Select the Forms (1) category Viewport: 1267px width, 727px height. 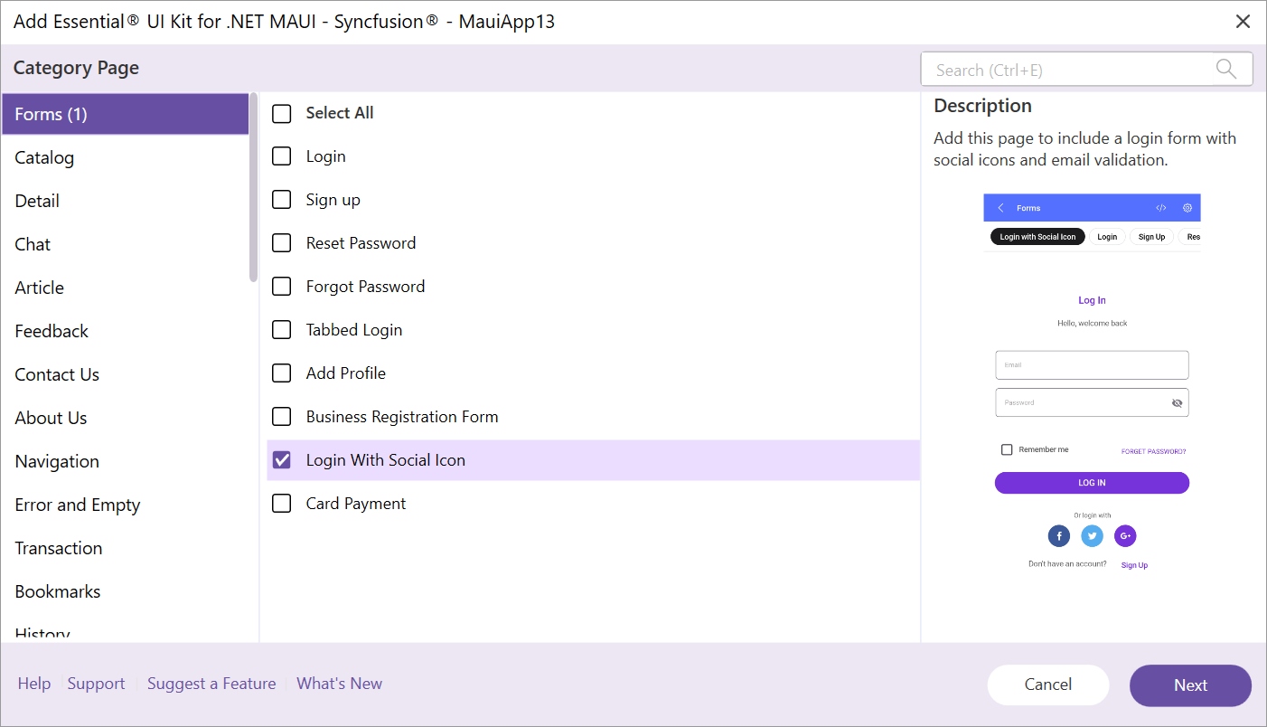click(125, 114)
